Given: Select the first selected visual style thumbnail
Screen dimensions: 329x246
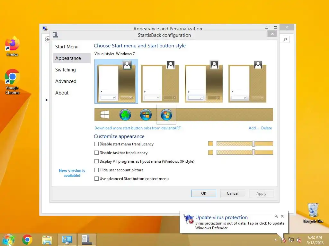Looking at the screenshot, I should 116,81.
